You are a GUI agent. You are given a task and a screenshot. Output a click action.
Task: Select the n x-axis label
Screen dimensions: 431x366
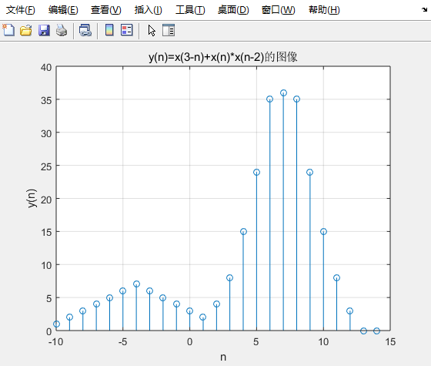click(x=223, y=357)
